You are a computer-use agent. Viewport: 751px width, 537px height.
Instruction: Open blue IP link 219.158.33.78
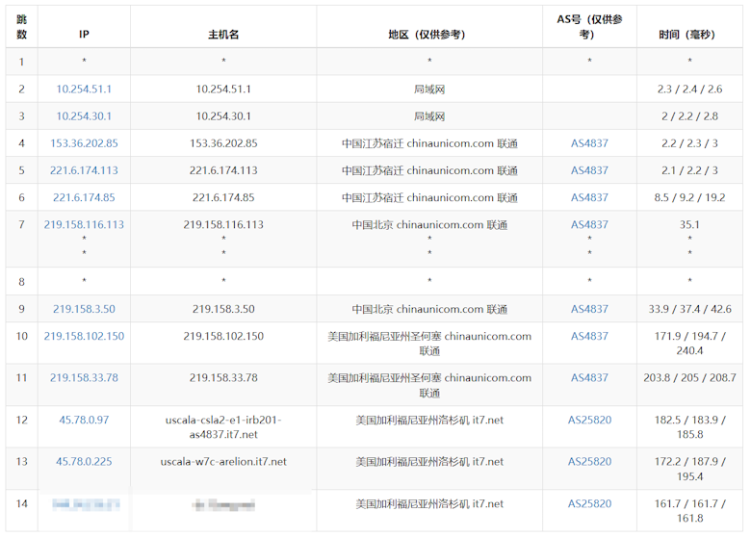[84, 377]
